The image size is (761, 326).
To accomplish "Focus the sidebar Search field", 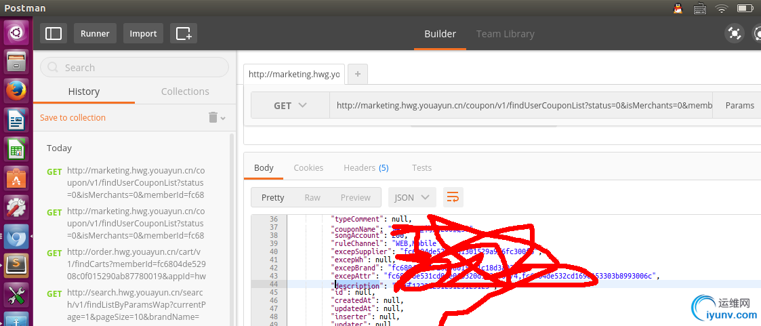I will [134, 67].
